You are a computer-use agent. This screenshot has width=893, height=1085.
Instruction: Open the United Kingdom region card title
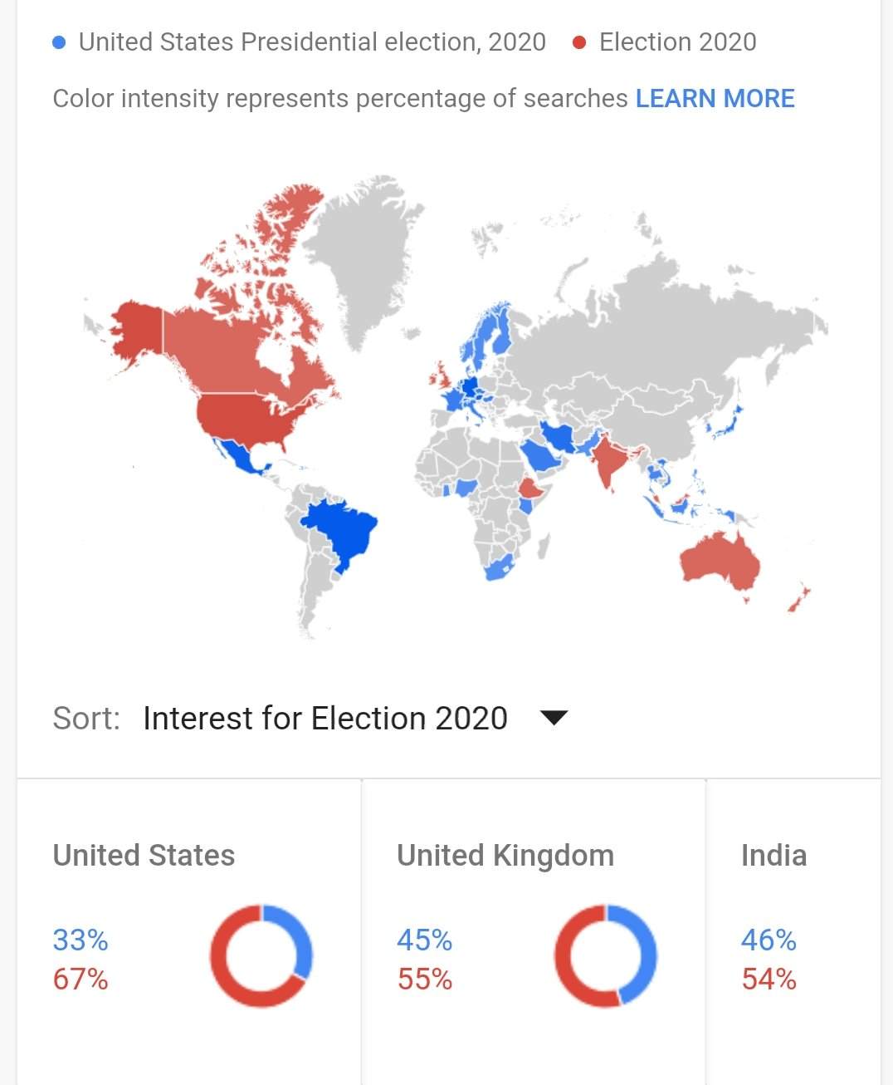505,855
